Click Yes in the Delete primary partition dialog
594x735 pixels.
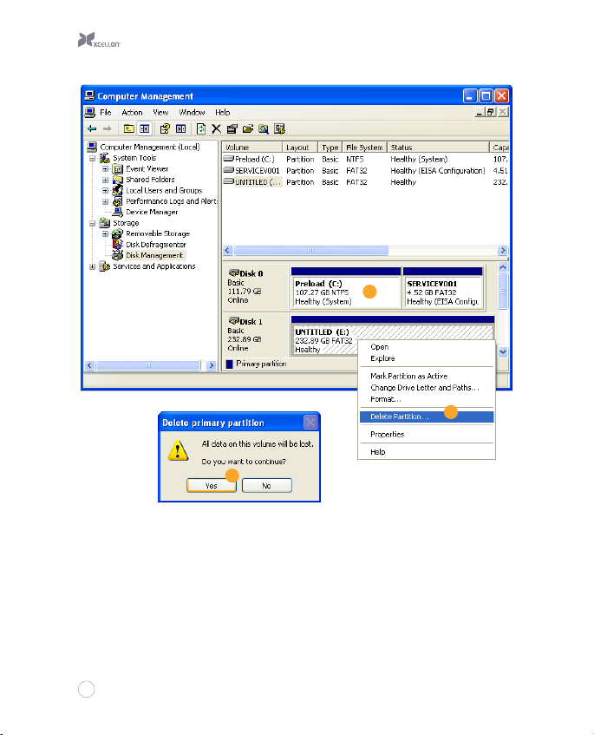click(x=212, y=486)
